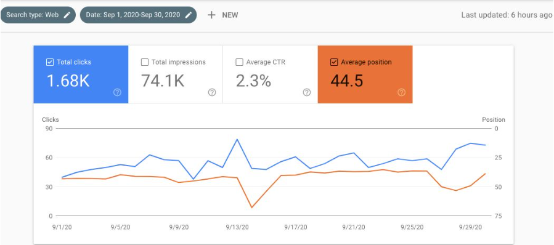
Task: Click the 9/13/20 x-axis date label
Action: point(237,227)
